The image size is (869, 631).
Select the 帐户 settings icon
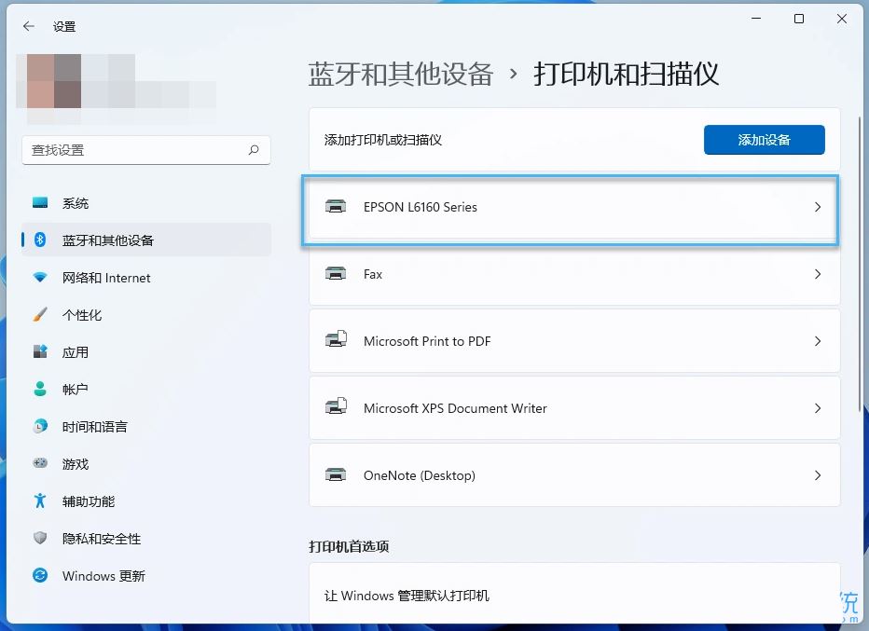[x=39, y=389]
